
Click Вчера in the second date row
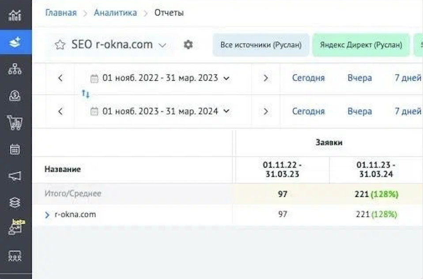point(359,111)
